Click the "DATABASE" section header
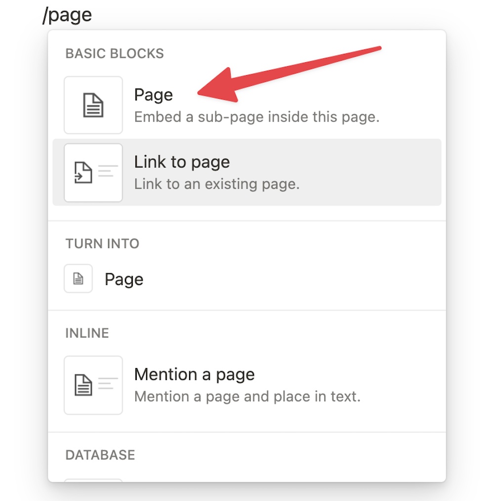Screen dimensions: 494x501 100,455
